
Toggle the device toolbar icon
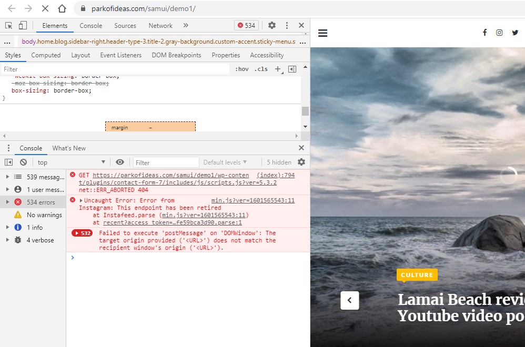click(x=23, y=25)
